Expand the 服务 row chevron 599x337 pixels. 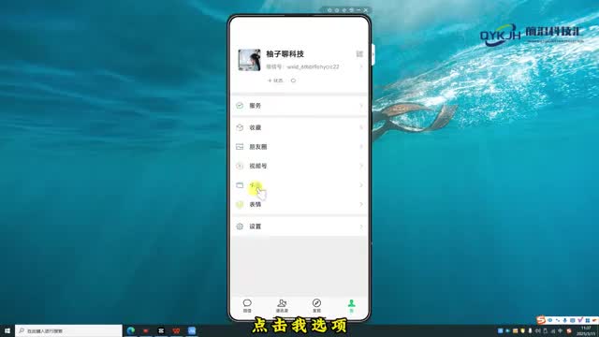point(361,106)
